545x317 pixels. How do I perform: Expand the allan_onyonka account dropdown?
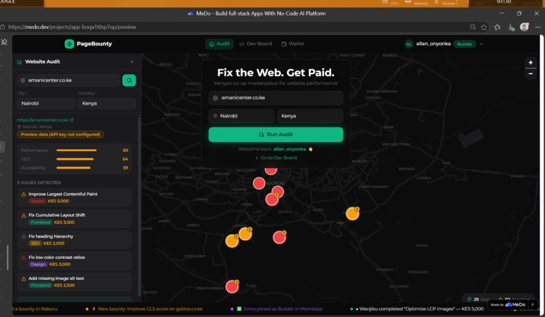[x=481, y=44]
